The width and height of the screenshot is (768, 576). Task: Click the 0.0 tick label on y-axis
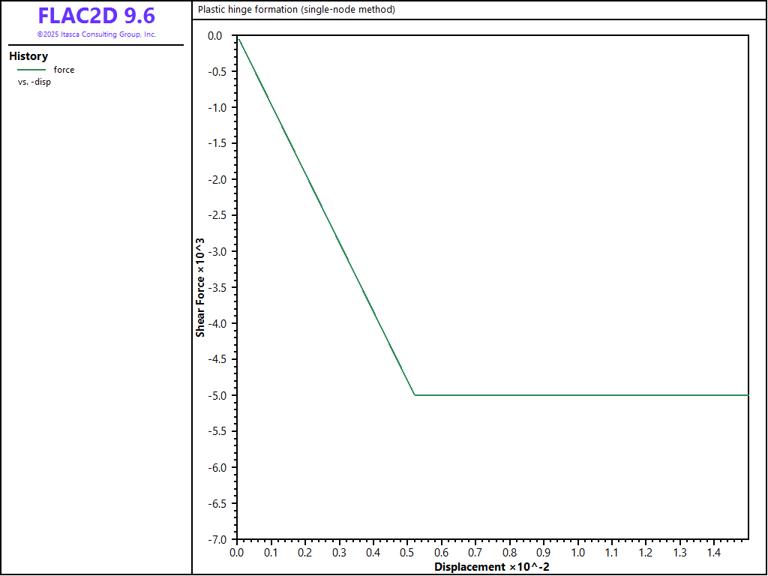(216, 35)
